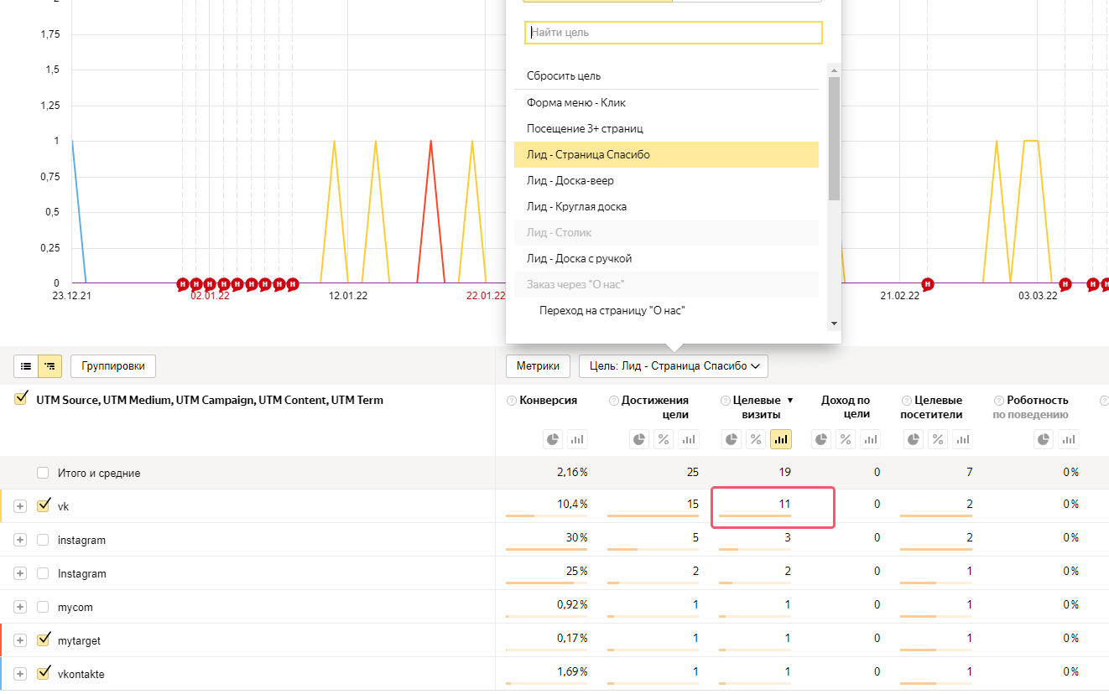
Task: Enable the Итого и средние checkbox
Action: (x=44, y=473)
